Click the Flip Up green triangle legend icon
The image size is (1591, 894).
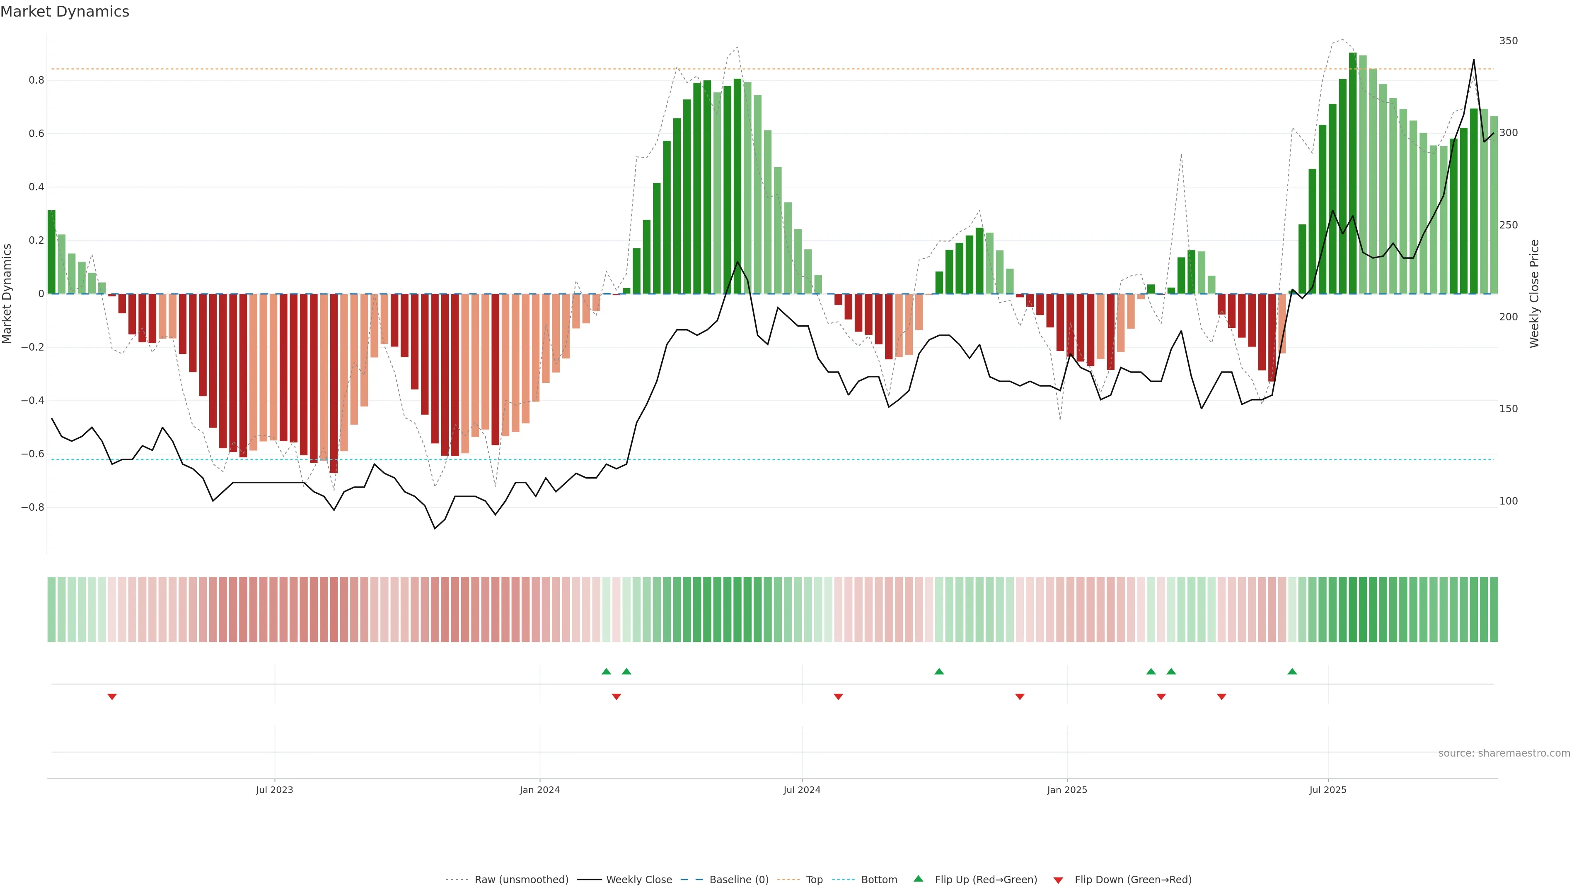pos(918,879)
